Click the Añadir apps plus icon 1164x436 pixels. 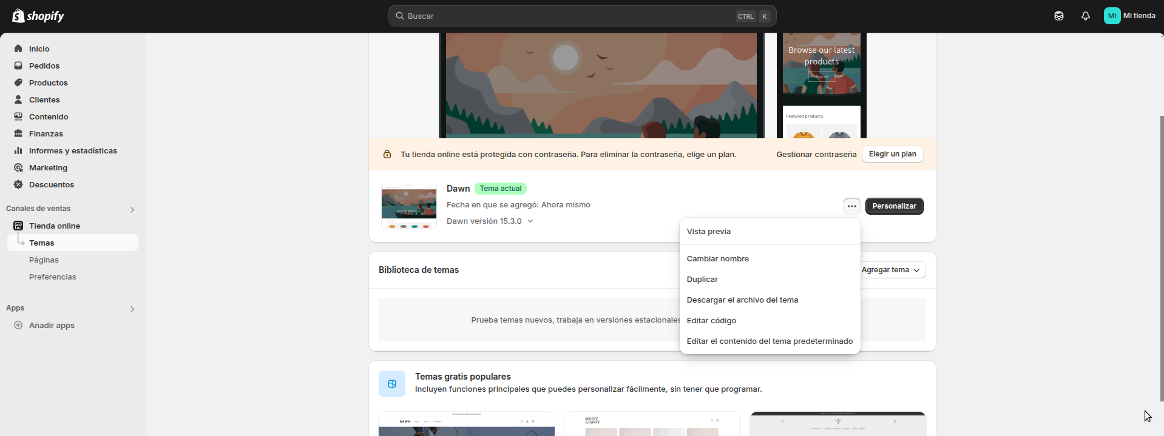18,325
